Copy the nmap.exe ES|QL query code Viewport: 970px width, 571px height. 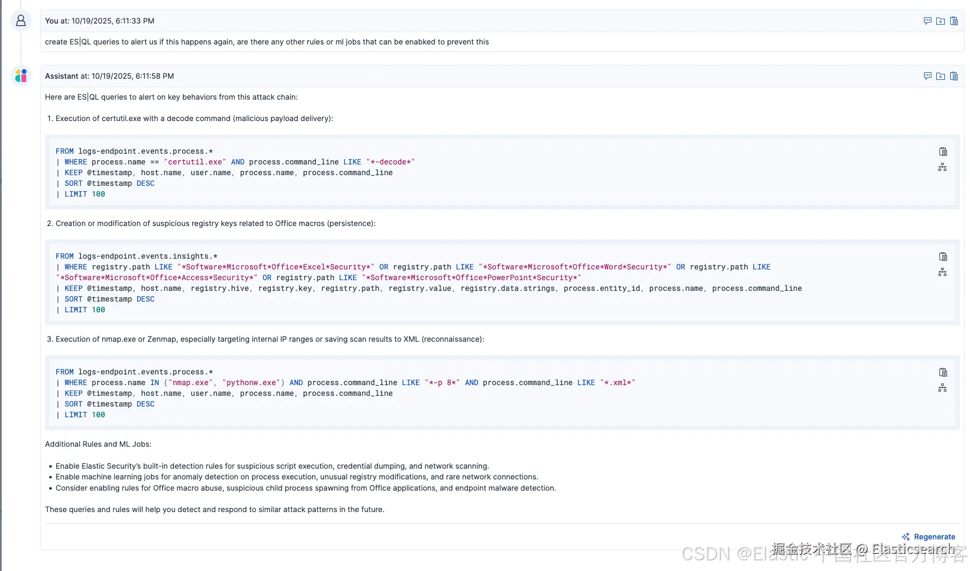coord(943,372)
